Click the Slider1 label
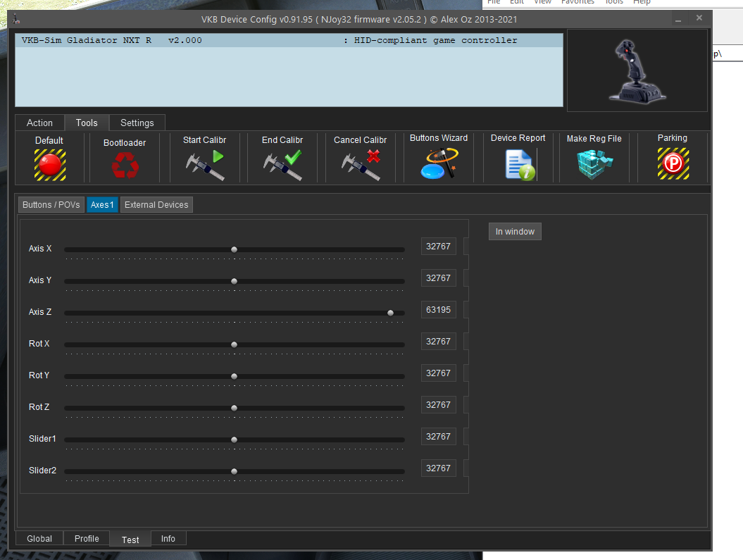Screen dimensions: 743x560 [x=42, y=439]
